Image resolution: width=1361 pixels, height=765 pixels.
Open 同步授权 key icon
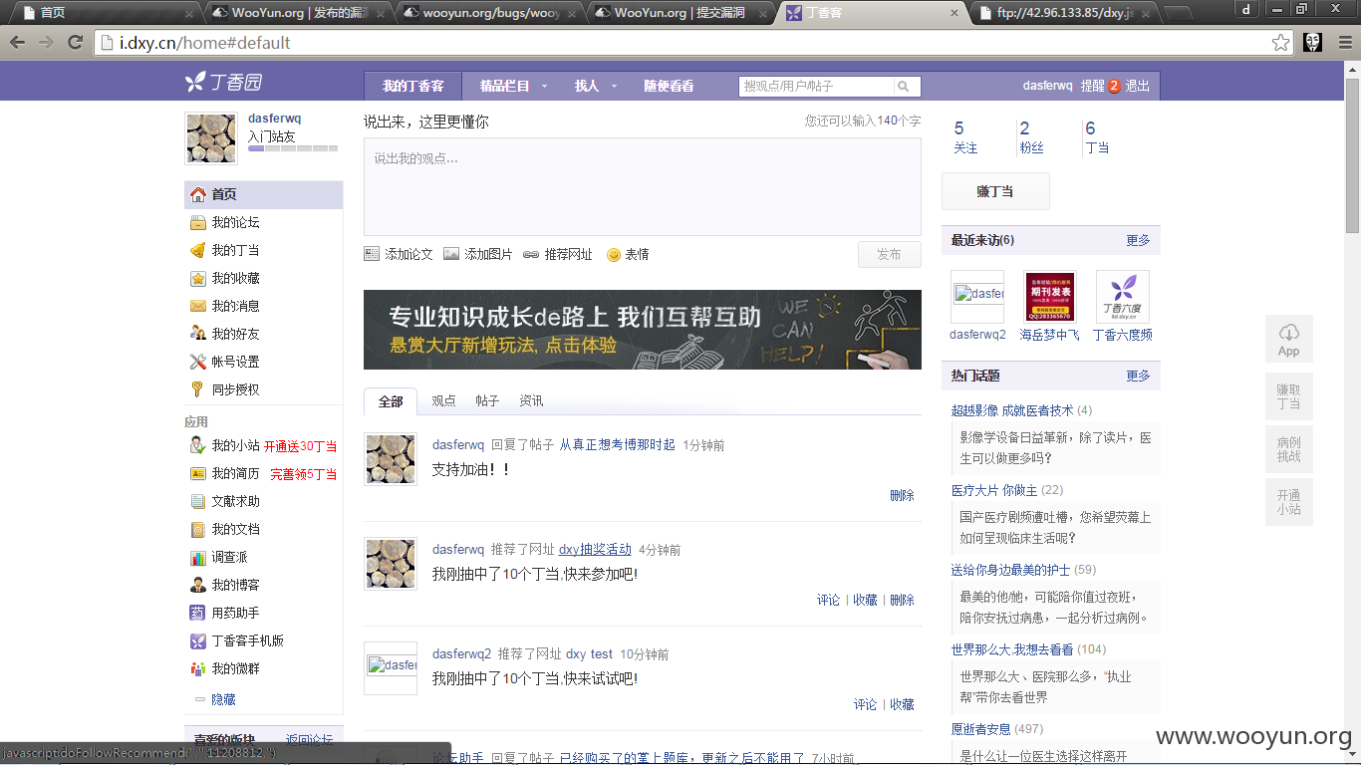point(198,389)
